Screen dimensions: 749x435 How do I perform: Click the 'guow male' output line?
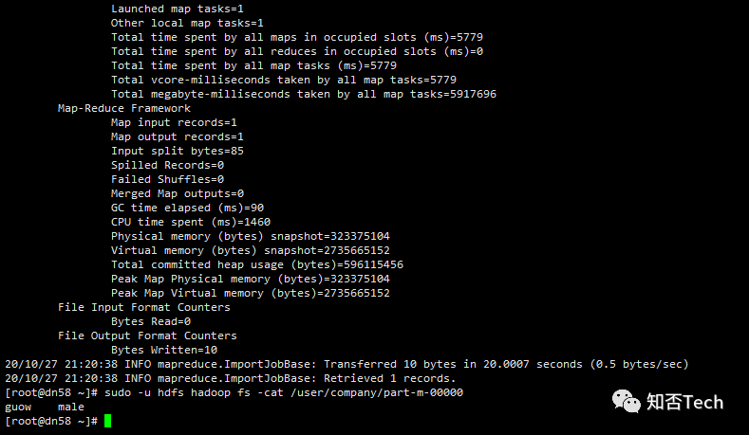45,407
